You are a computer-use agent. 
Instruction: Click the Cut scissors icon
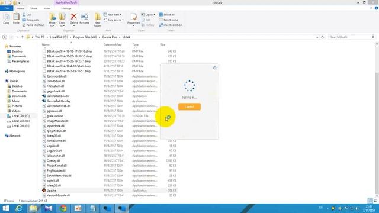point(24,15)
